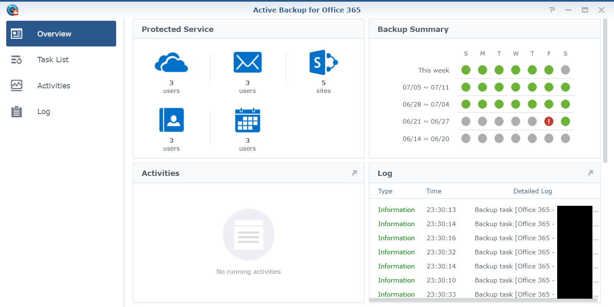
Task: Click the Contacts service icon
Action: (x=171, y=120)
